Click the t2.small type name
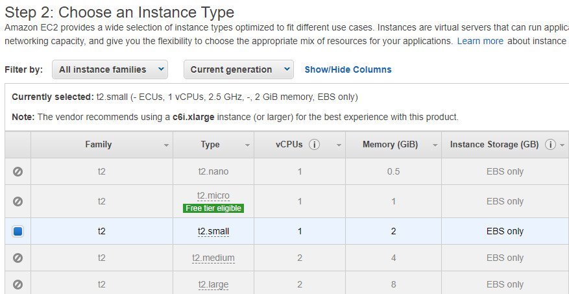This screenshot has height=294, width=569. (x=213, y=231)
